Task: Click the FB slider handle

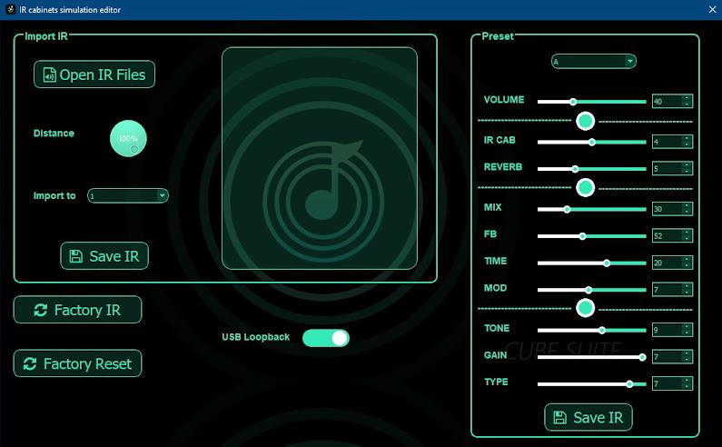Action: [582, 236]
